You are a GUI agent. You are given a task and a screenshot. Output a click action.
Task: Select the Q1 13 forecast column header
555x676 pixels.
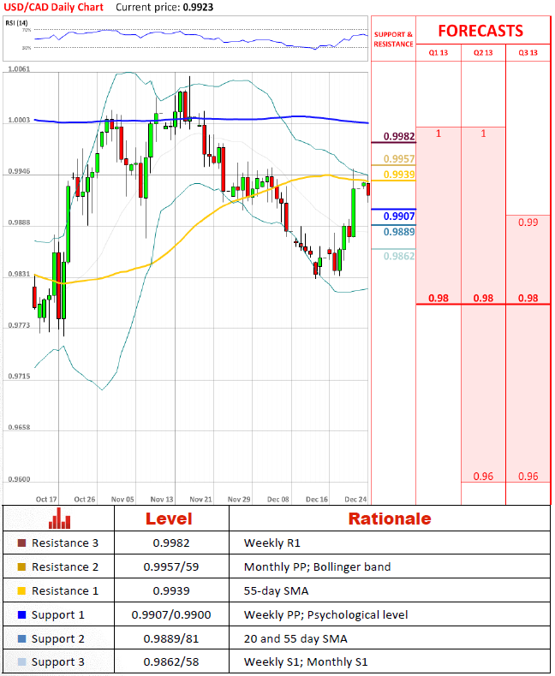point(438,52)
